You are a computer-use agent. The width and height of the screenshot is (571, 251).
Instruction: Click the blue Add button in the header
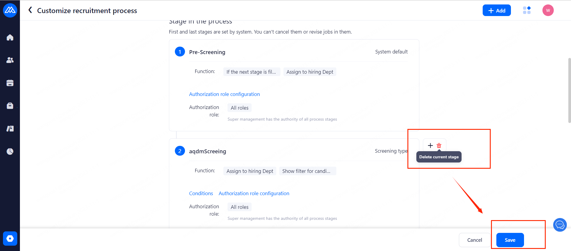coord(497,10)
